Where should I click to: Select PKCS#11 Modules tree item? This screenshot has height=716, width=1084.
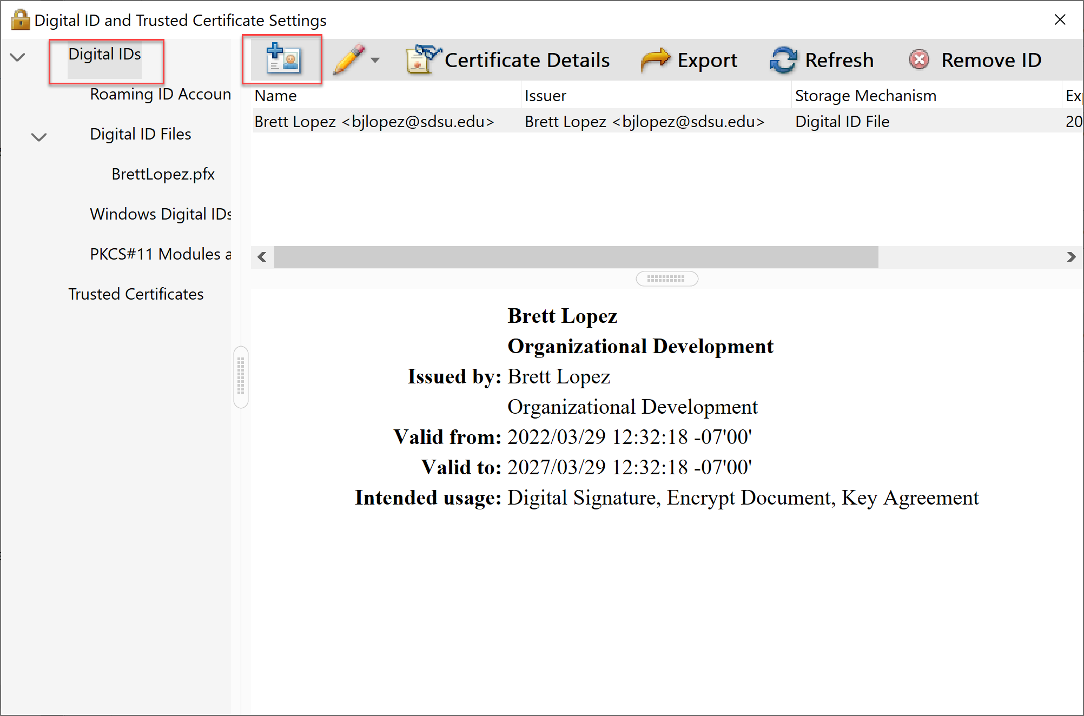coord(160,254)
